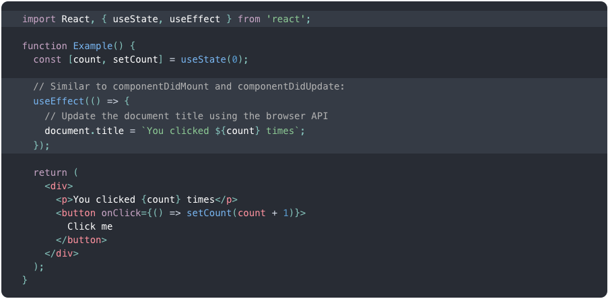Click the import keyword on the first line
The image size is (608, 299).
[39, 19]
